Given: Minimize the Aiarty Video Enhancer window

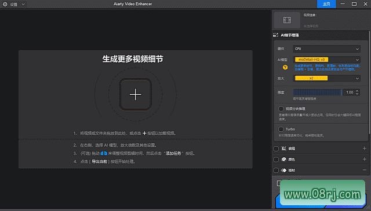Looking at the screenshot, I should pyautogui.click(x=343, y=4).
